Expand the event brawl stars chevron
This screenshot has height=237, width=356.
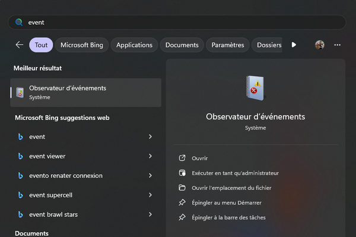tap(150, 215)
